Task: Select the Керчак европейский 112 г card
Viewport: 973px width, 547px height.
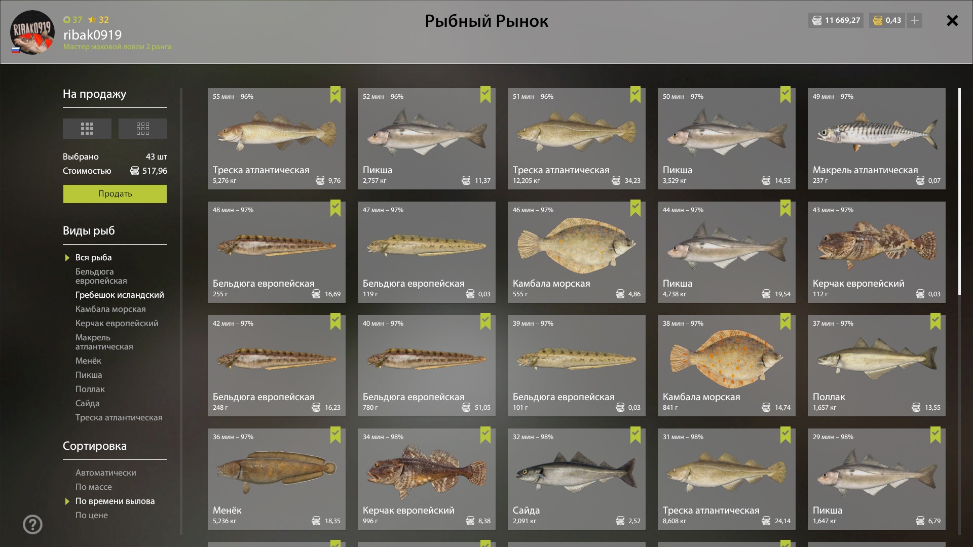Action: tap(877, 252)
